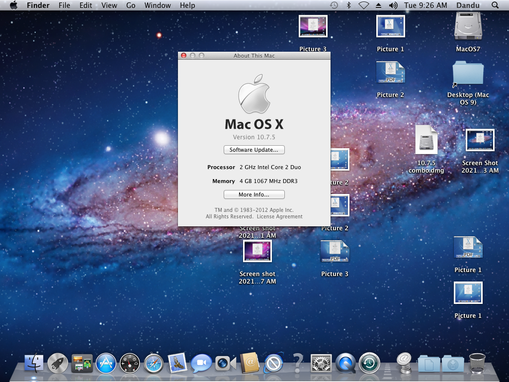Click the prohibited-sign app icon in Dock
Image resolution: width=509 pixels, height=382 pixels.
(x=274, y=363)
